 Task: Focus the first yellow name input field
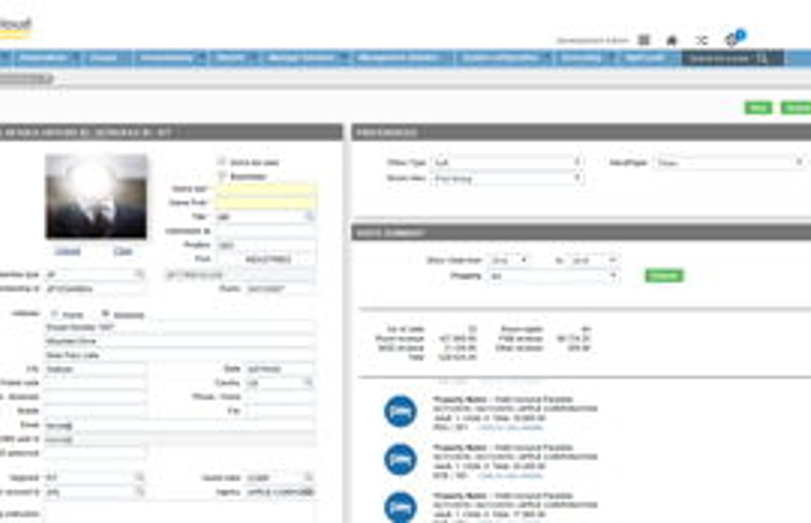click(265, 189)
